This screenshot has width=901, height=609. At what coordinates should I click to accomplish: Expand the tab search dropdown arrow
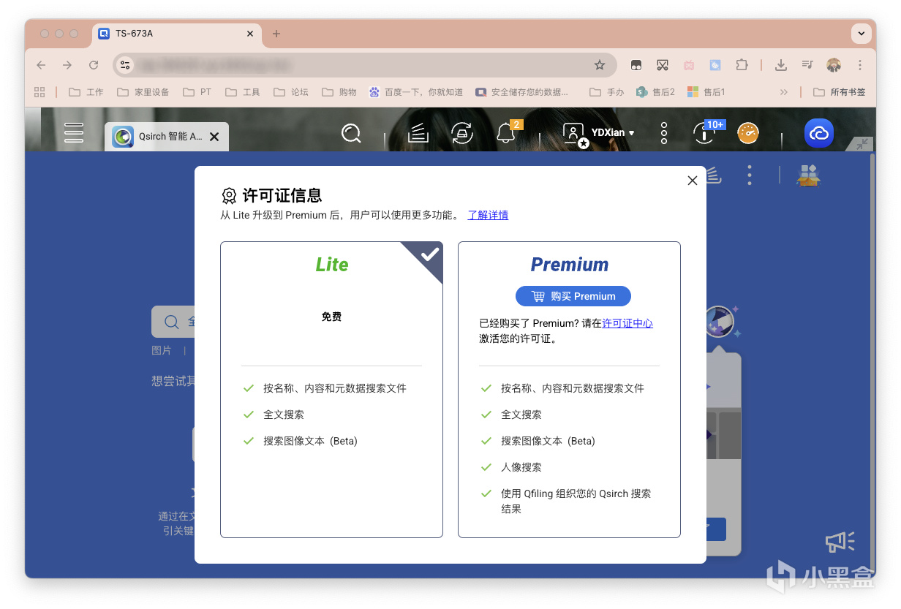[862, 34]
